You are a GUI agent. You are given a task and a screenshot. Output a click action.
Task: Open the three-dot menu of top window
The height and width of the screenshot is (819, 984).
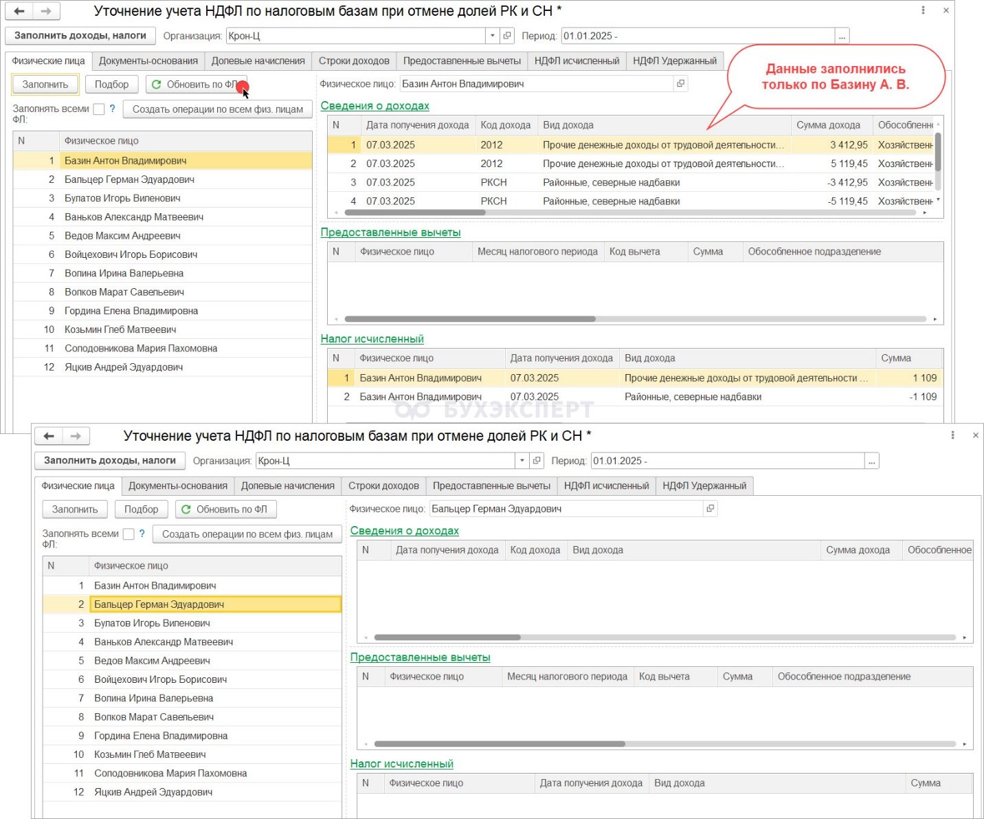923,10
